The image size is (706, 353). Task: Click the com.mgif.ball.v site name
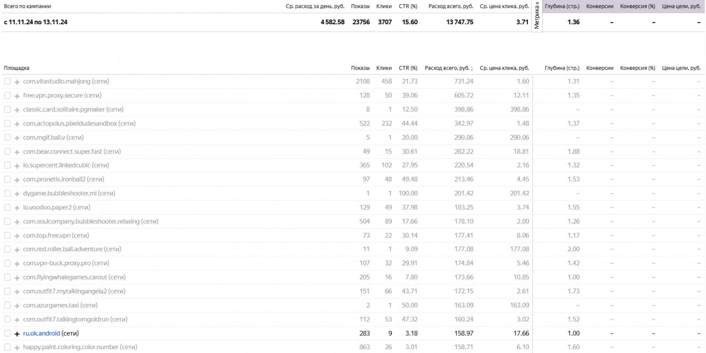[x=44, y=137]
